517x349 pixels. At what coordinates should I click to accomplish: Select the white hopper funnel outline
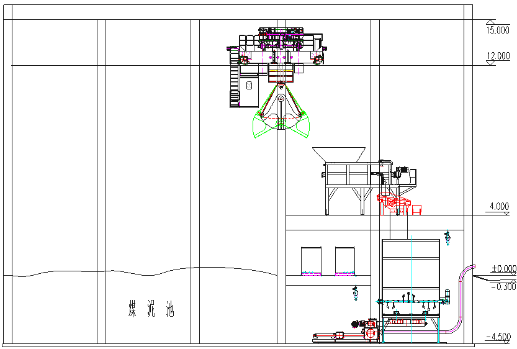click(338, 155)
